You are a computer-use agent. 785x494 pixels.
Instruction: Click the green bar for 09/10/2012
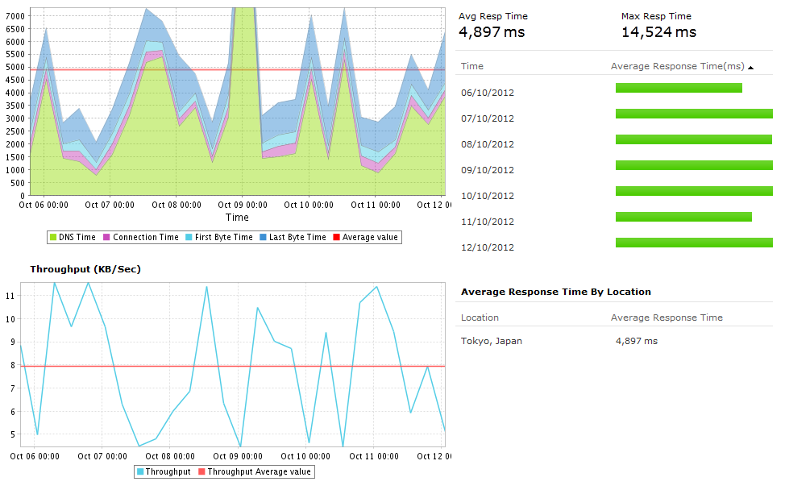pyautogui.click(x=695, y=165)
